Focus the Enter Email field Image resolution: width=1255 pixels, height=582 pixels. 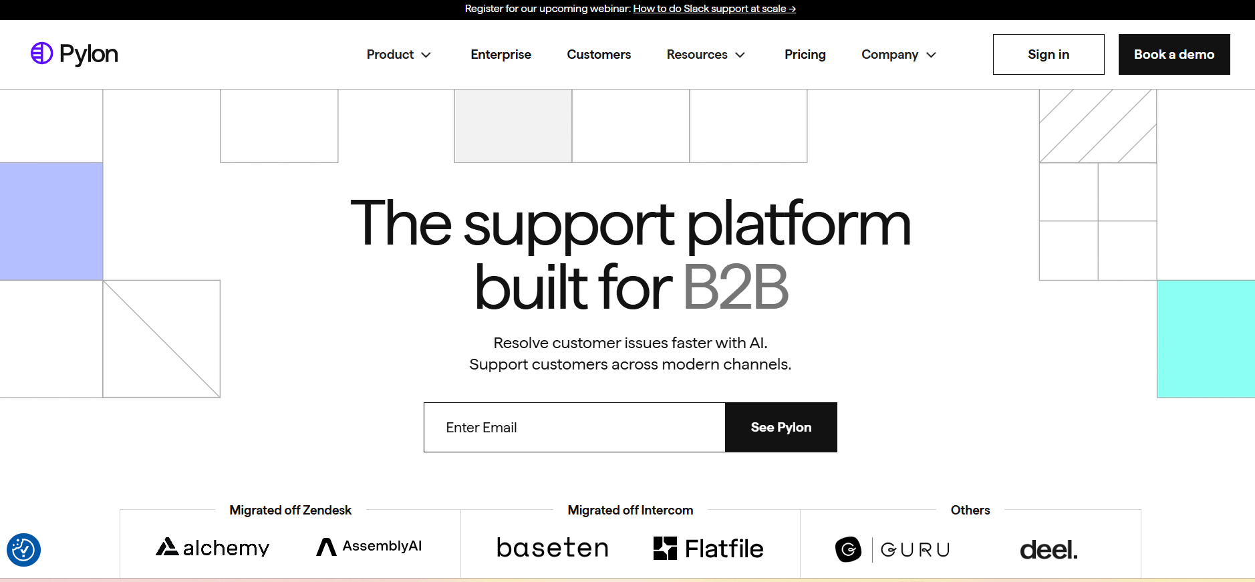click(x=575, y=428)
